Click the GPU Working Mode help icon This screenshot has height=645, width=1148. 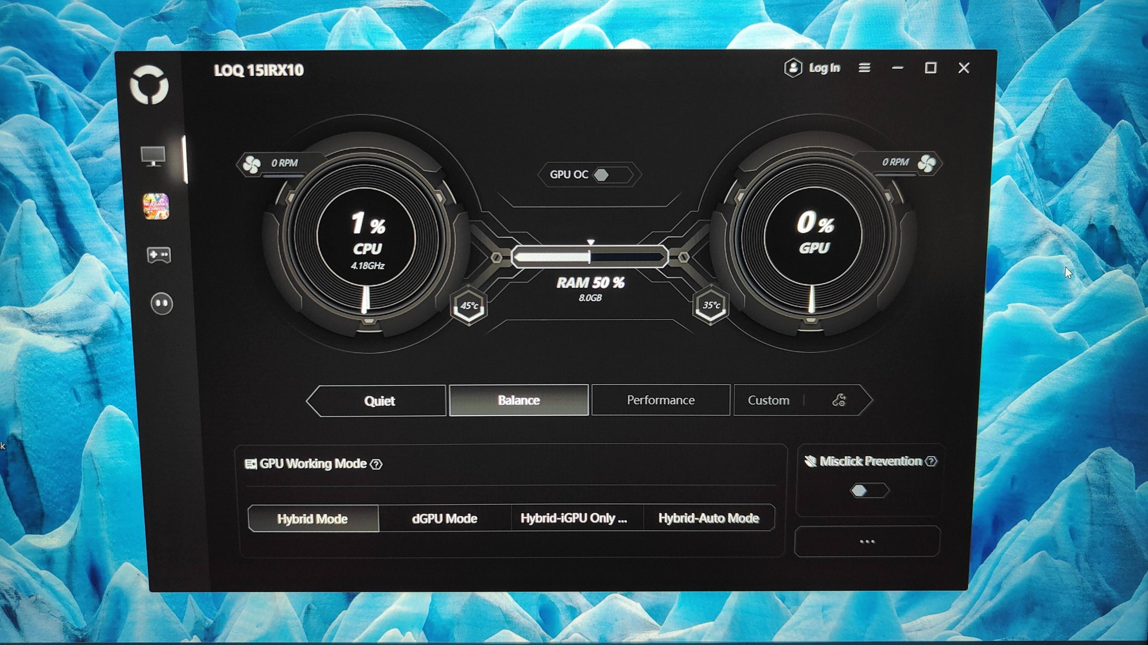[377, 464]
